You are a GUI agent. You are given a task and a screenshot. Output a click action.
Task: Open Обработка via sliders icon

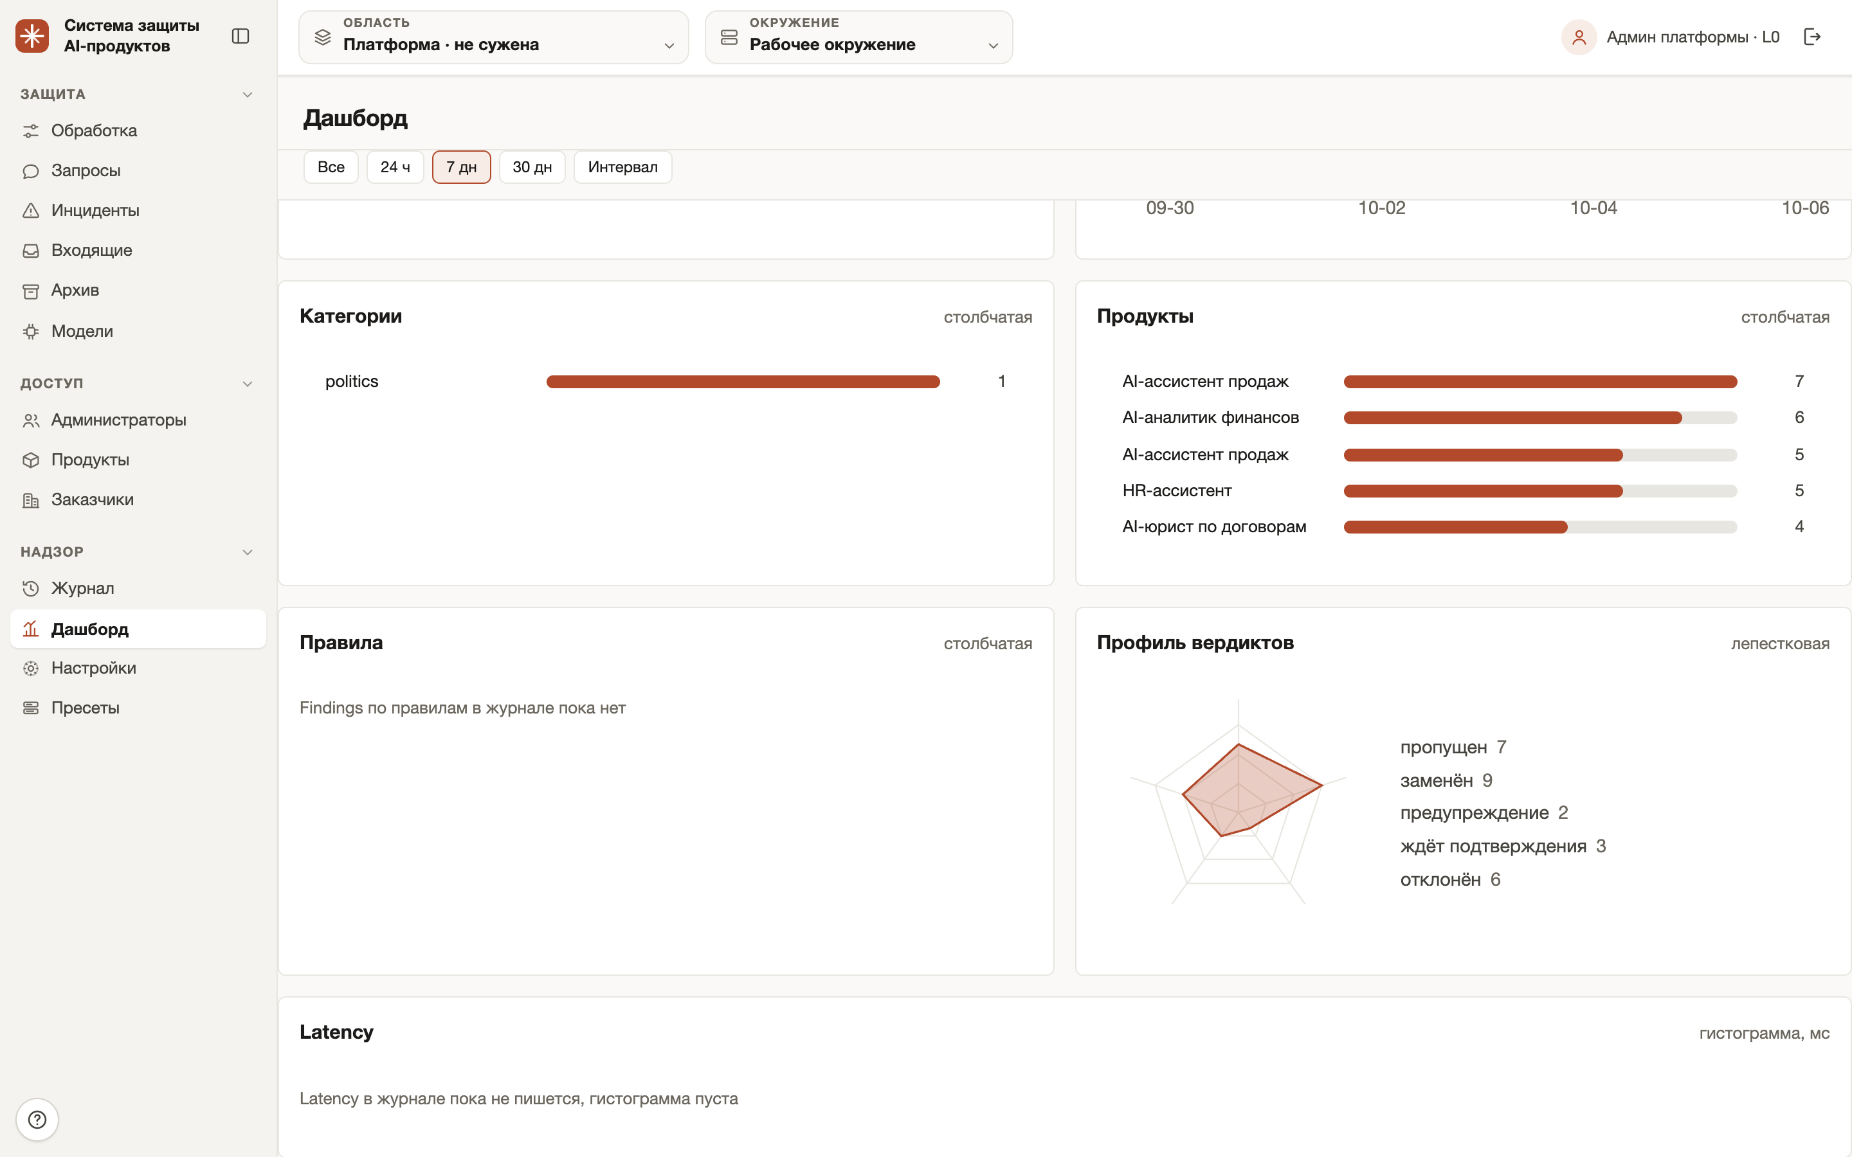31,131
